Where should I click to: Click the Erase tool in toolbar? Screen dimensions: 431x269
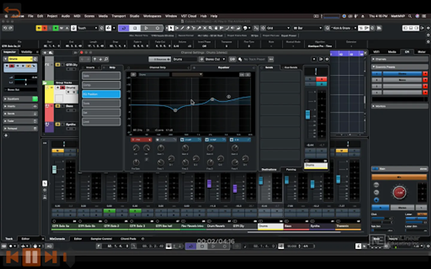[188, 28]
